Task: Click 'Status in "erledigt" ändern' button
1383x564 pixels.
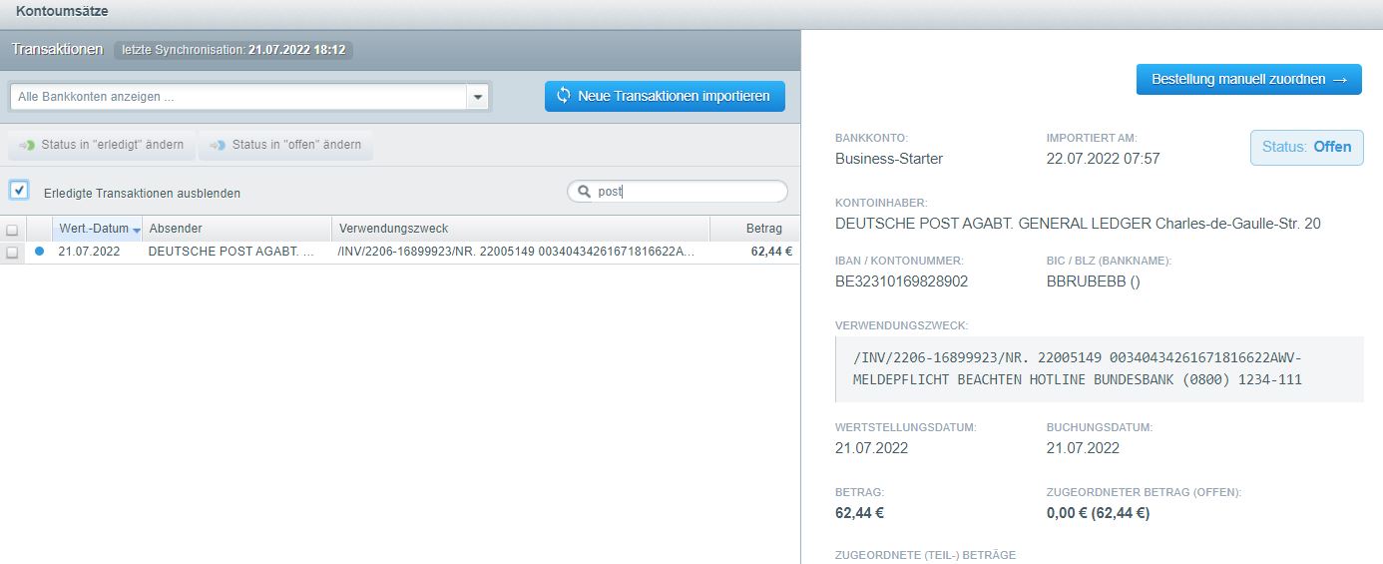Action: point(102,145)
